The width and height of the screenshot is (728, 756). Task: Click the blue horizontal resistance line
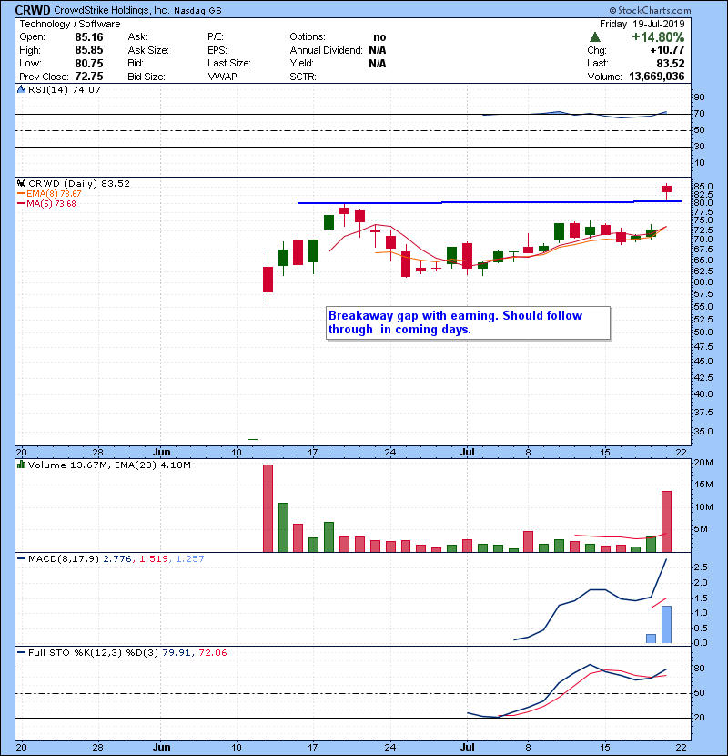490,202
